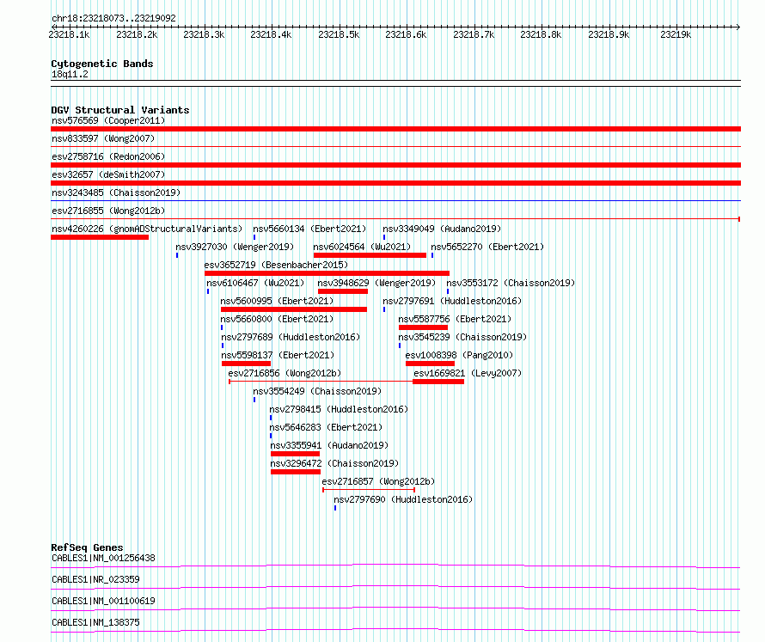765x642 pixels.
Task: Select nsv5600995 (Ebert2021) variant
Action: click(x=277, y=301)
